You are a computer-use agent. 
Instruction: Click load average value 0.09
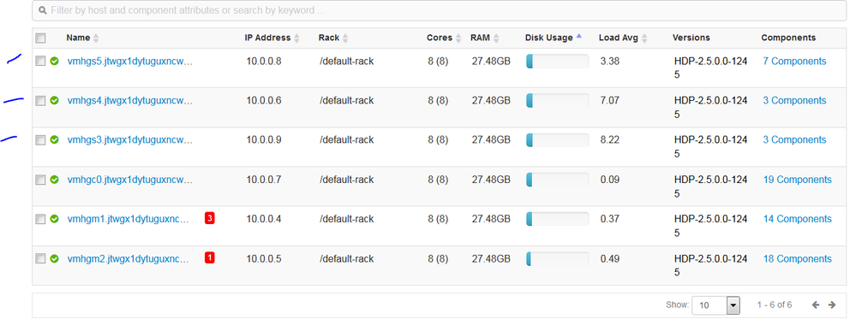tap(610, 180)
